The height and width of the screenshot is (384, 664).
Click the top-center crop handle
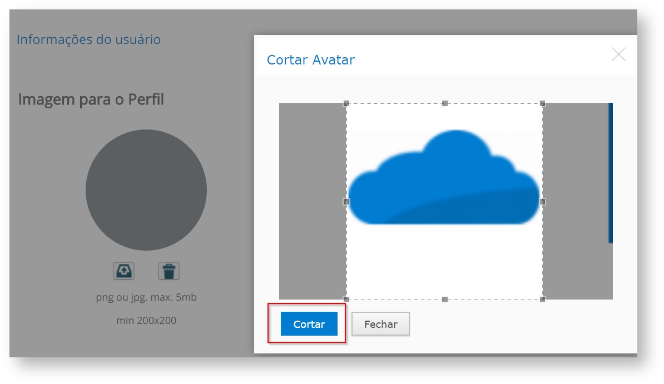[x=444, y=103]
